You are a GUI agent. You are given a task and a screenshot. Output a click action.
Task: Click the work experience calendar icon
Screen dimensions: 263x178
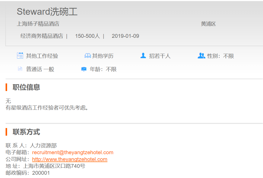pos(20,56)
